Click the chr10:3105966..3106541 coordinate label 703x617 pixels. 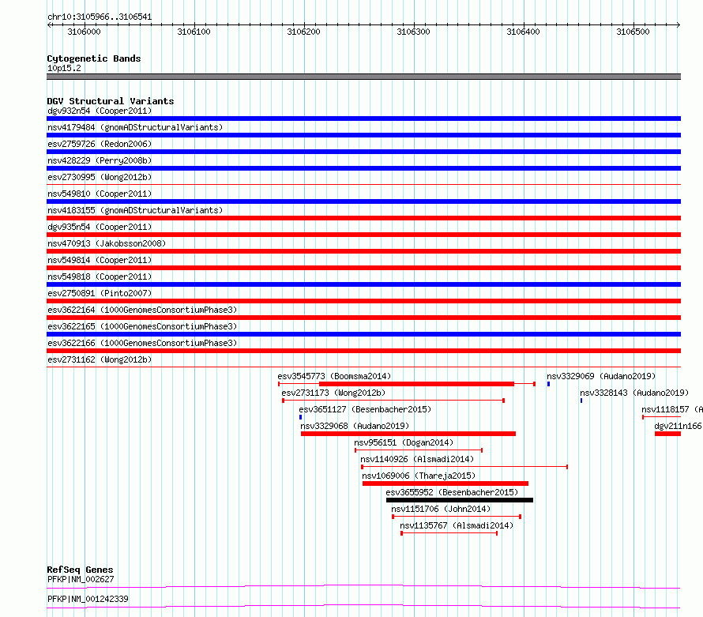pyautogui.click(x=100, y=17)
